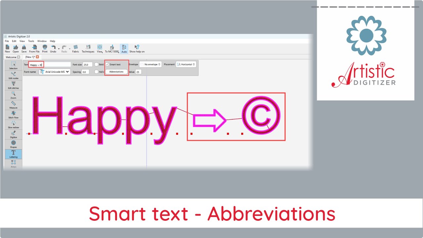Viewport: 423px width, 238px height.
Task: Open the Tools menu
Action: pyautogui.click(x=31, y=41)
